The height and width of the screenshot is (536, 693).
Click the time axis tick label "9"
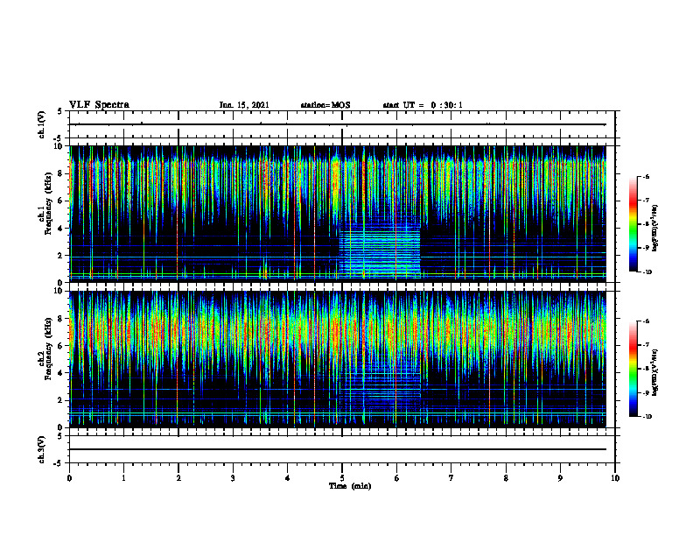560,478
